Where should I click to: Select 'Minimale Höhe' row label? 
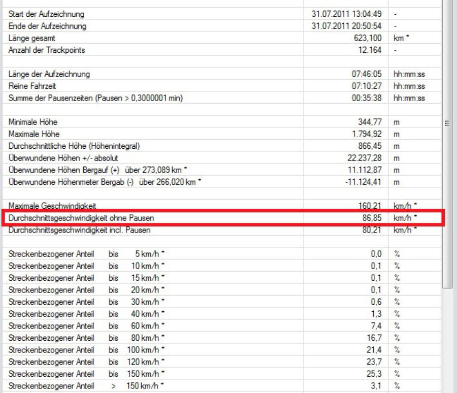tap(33, 122)
